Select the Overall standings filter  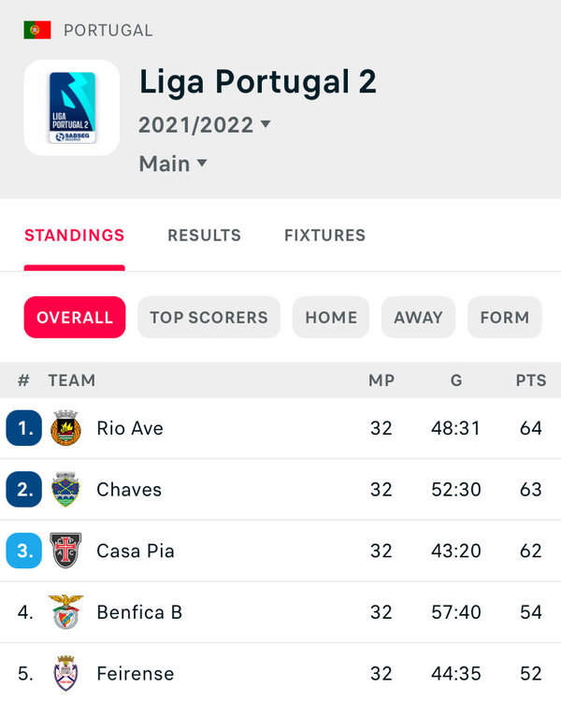click(75, 318)
